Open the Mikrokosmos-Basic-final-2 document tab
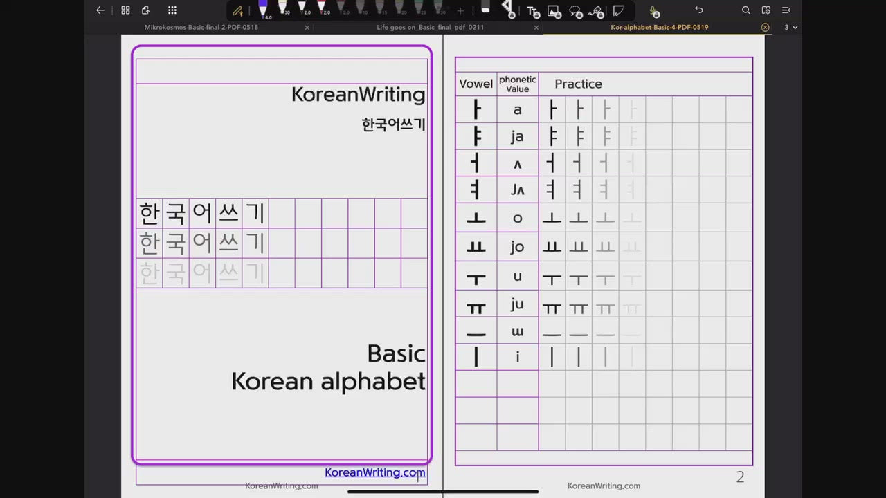The height and width of the screenshot is (498, 886). [x=201, y=27]
